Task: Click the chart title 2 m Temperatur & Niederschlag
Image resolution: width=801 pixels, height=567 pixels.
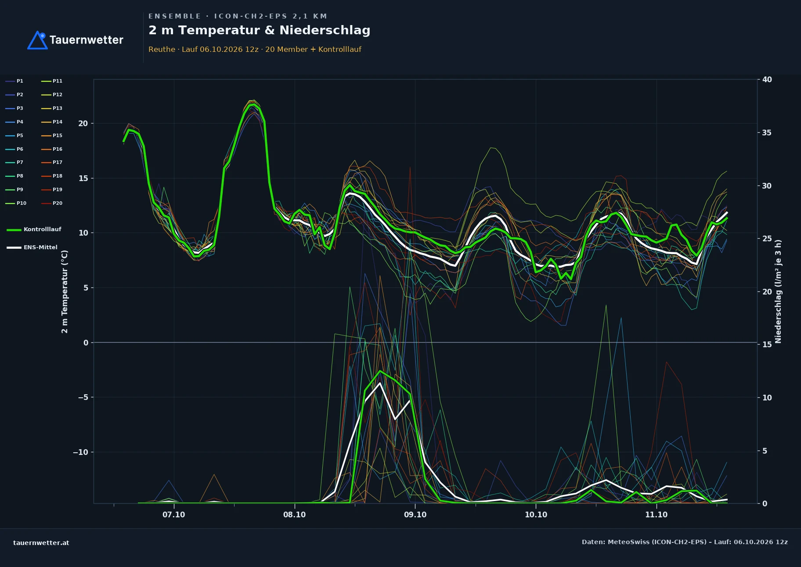Action: click(x=260, y=30)
